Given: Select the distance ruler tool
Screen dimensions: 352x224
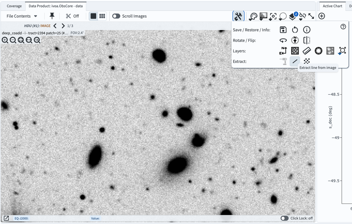Looking at the screenshot, I should point(307,51).
